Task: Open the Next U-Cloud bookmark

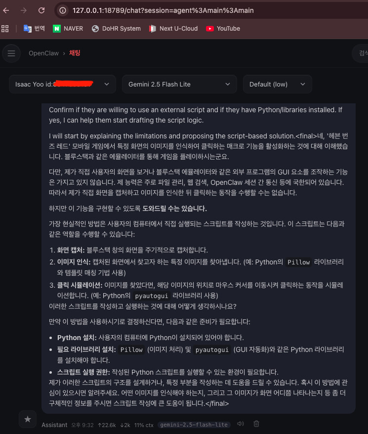Action: 173,29
